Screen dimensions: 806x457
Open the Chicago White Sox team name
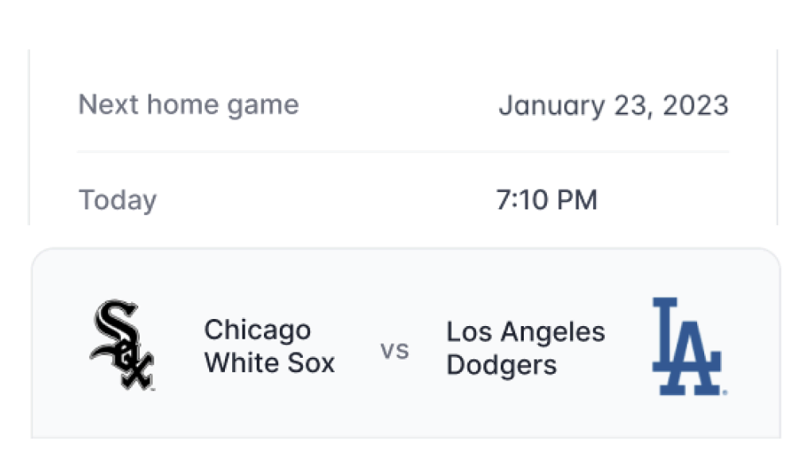click(269, 346)
